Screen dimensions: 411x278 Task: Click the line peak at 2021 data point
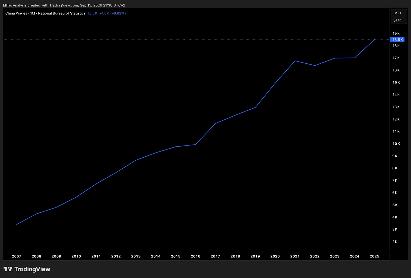point(295,61)
